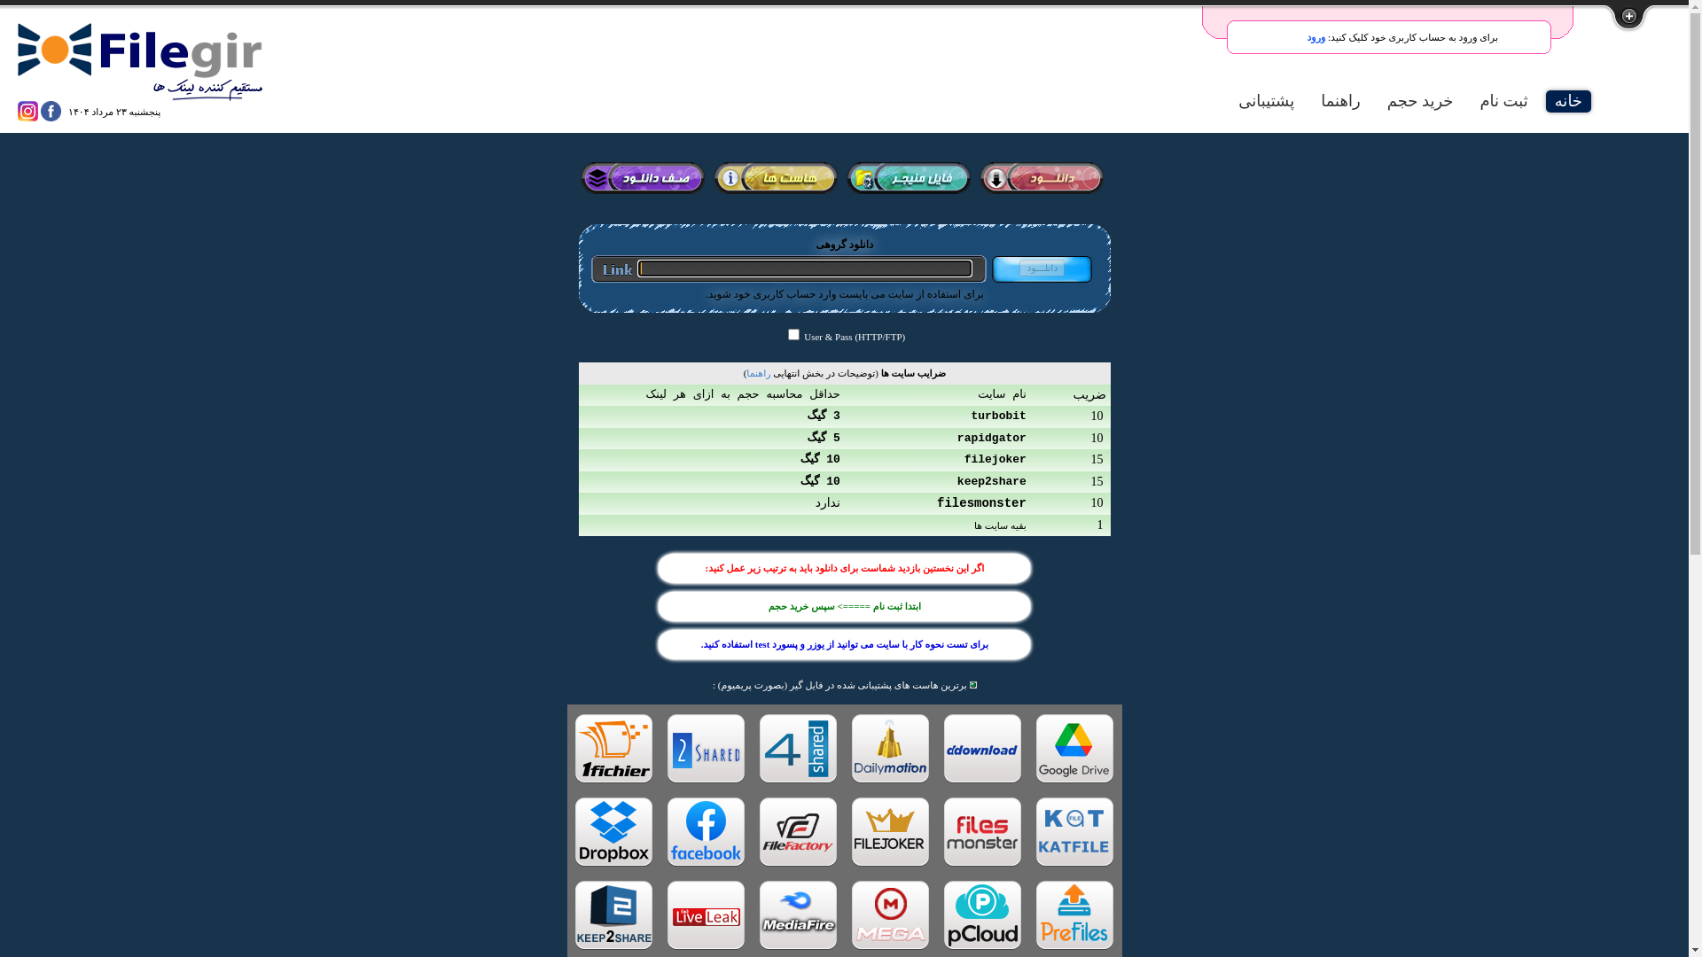Click the Dailymotion host icon
Image resolution: width=1702 pixels, height=957 pixels.
(890, 749)
